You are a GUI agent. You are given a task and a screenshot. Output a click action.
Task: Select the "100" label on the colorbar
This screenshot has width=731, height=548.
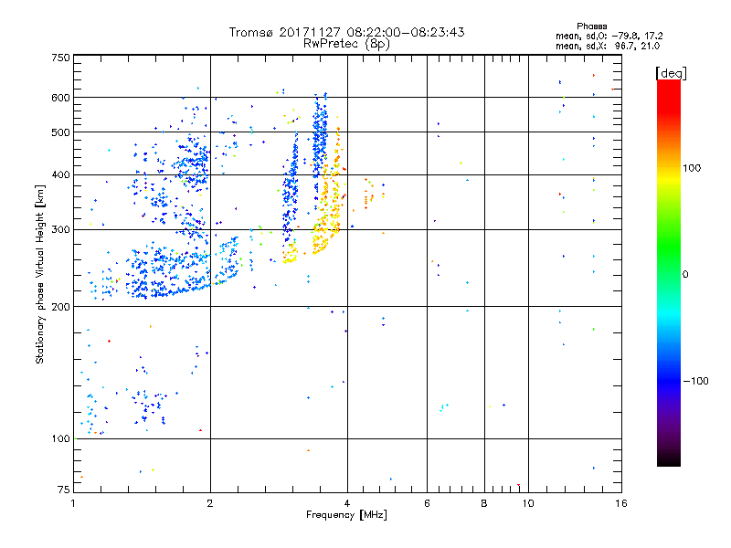tap(692, 168)
